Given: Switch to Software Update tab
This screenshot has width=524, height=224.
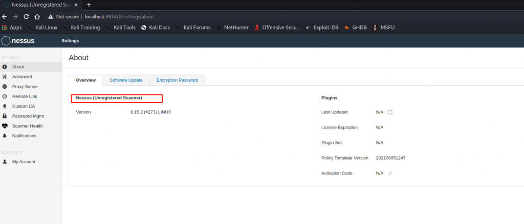Looking at the screenshot, I should [126, 80].
